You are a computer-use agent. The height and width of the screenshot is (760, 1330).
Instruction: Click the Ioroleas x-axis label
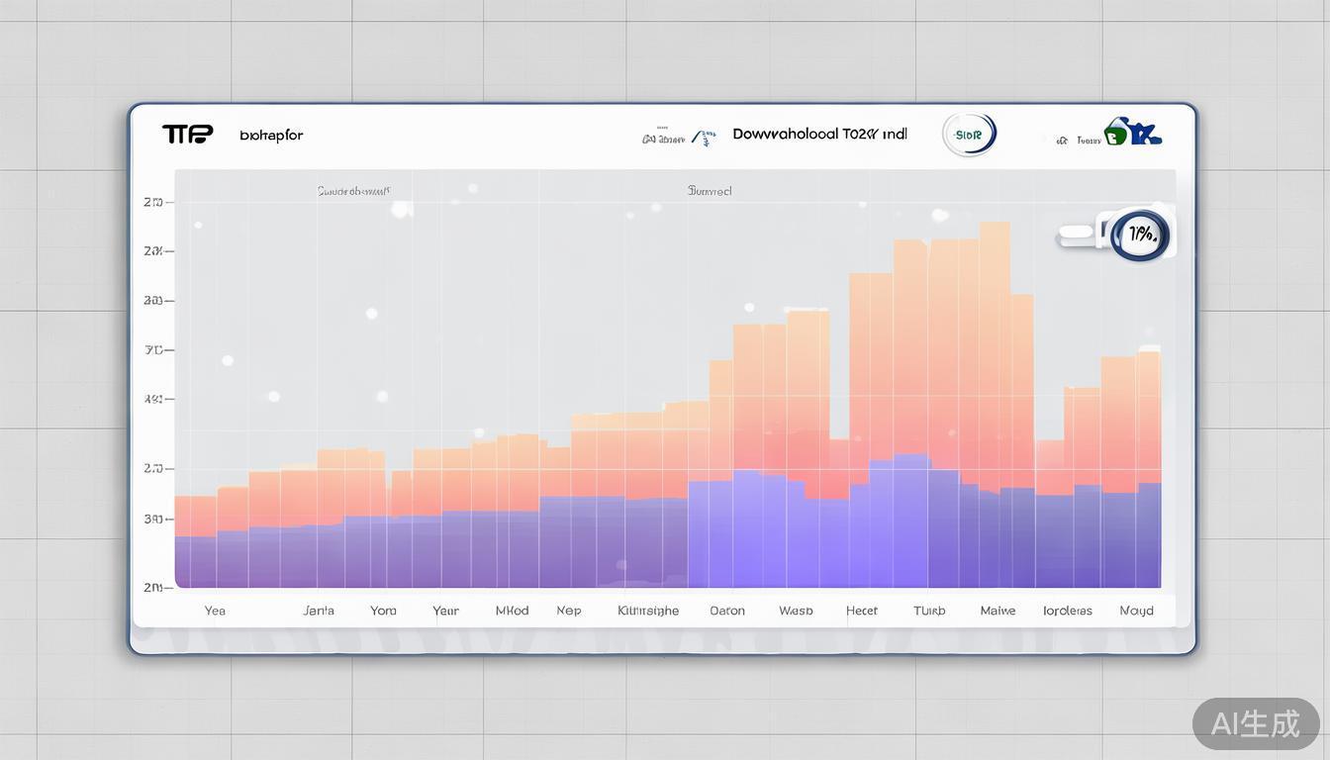1068,611
